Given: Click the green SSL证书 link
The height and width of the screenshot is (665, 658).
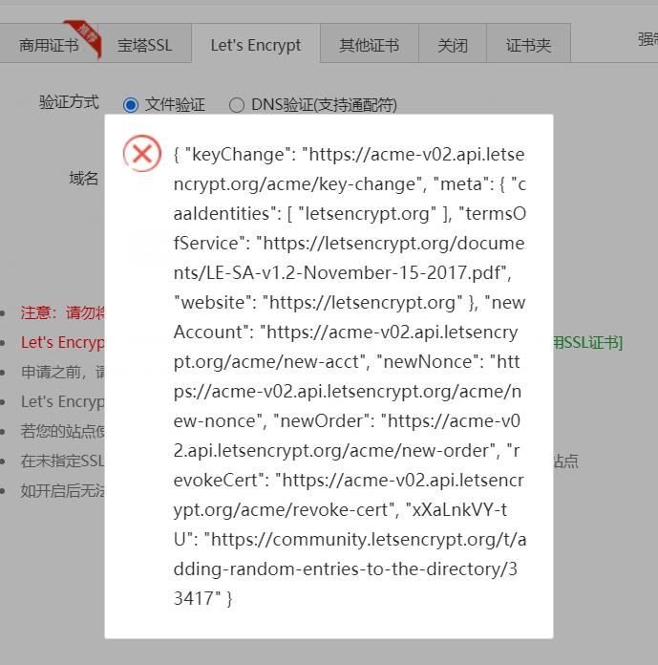Looking at the screenshot, I should 587,342.
